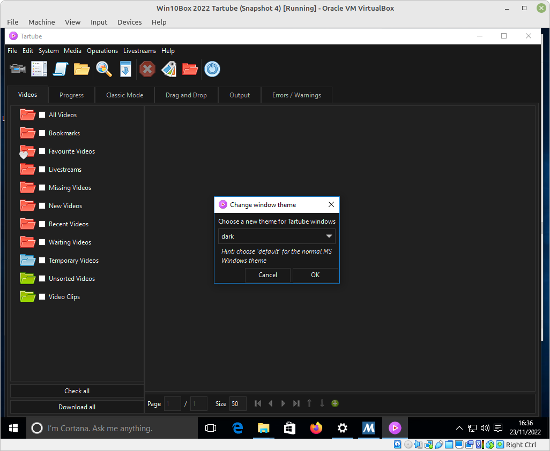
Task: Click the scroll up arrow icon
Action: pos(309,403)
